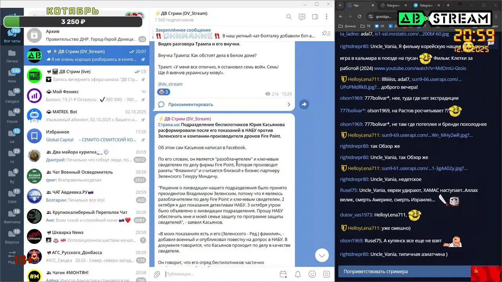502x282 pixels.
Task: Open the emoji picker smiley icon
Action: 312,274
